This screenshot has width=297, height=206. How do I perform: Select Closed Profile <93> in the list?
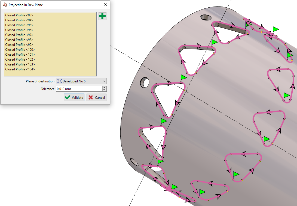19,15
